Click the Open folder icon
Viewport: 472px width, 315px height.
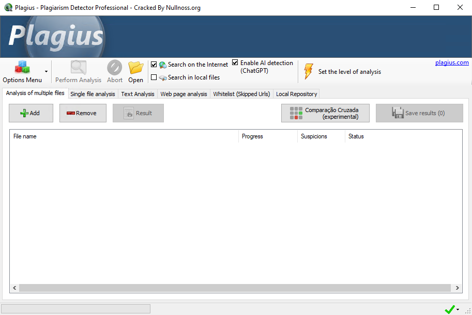coord(136,68)
